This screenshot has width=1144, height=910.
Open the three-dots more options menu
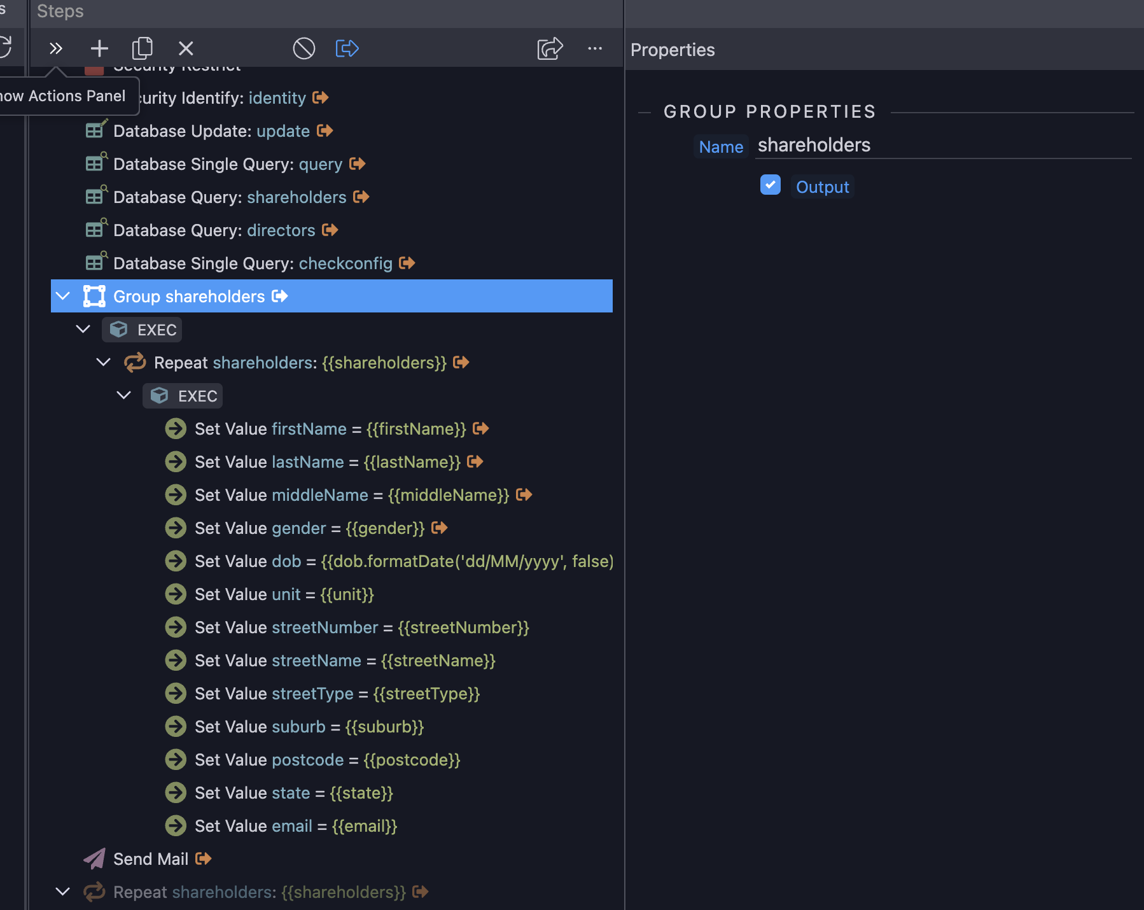(x=595, y=48)
